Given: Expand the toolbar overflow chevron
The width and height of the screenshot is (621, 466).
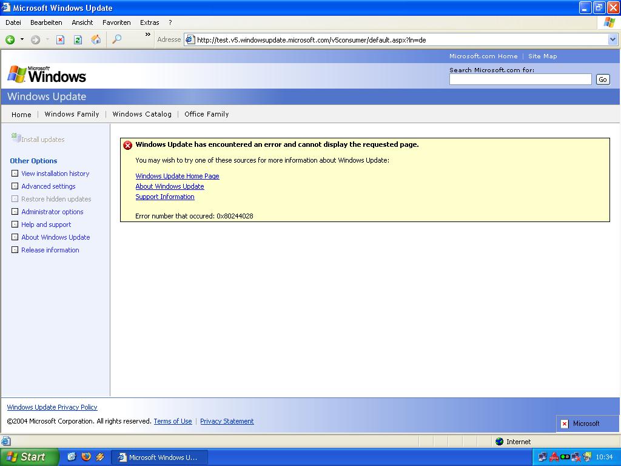Looking at the screenshot, I should point(148,35).
